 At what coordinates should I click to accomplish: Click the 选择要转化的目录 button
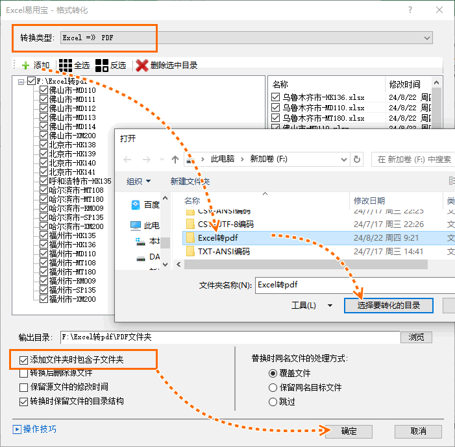(x=389, y=306)
